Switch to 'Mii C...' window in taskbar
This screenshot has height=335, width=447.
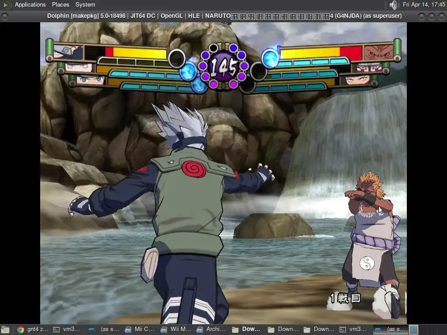[140, 329]
